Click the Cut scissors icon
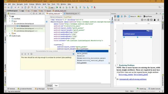 coord(22,7)
